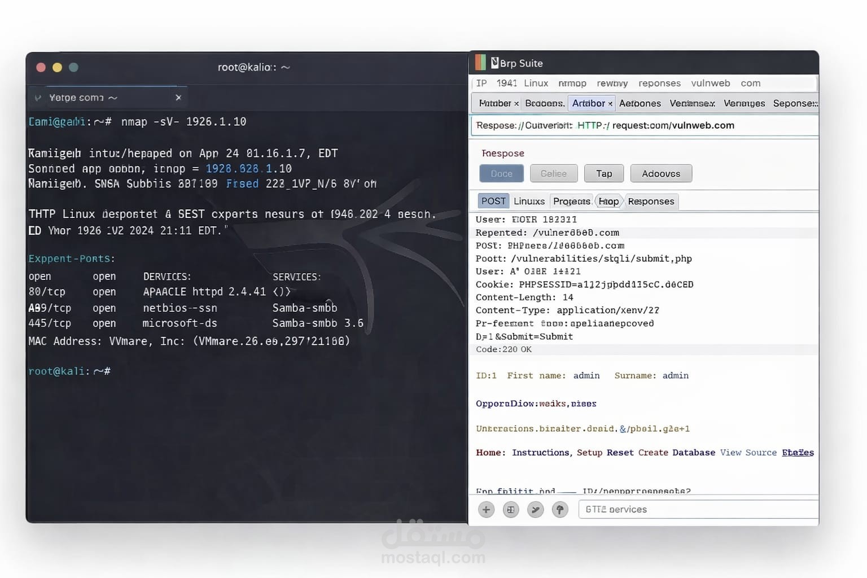This screenshot has height=578, width=867.
Task: Select the Hop tab
Action: 608,201
